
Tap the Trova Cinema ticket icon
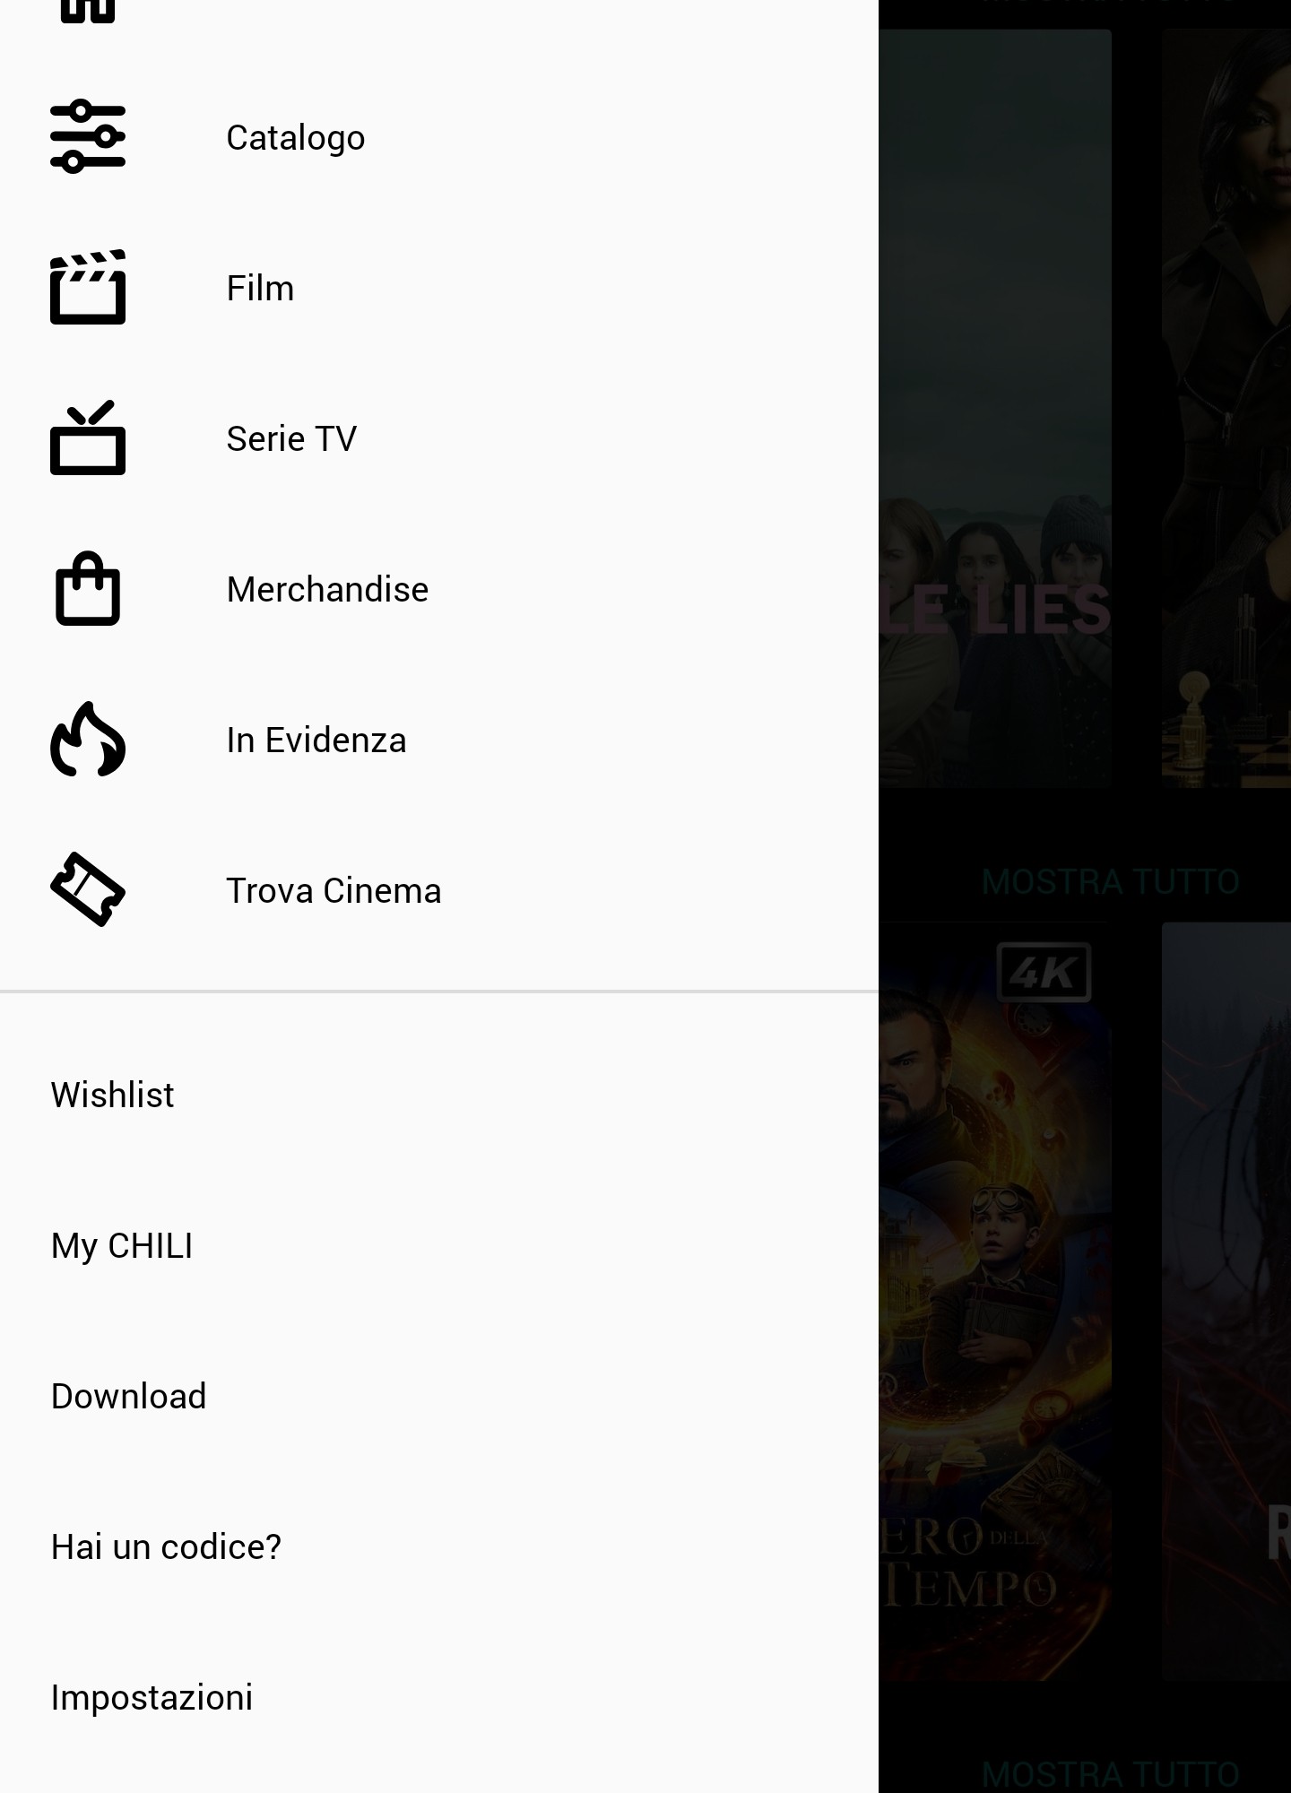(88, 890)
